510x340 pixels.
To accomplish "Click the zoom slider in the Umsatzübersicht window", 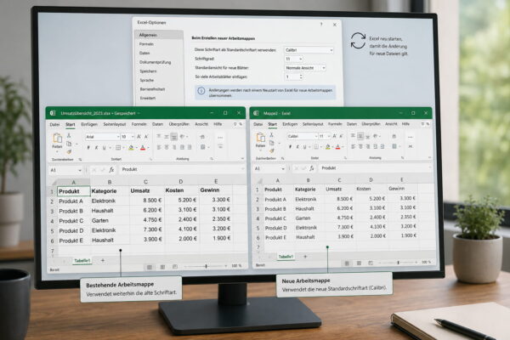I will tap(206, 266).
